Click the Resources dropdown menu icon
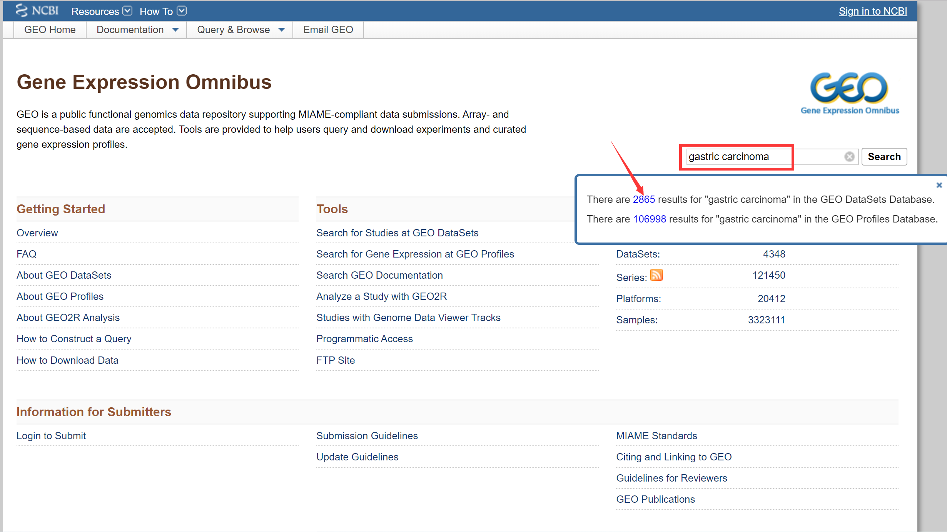 coord(129,11)
